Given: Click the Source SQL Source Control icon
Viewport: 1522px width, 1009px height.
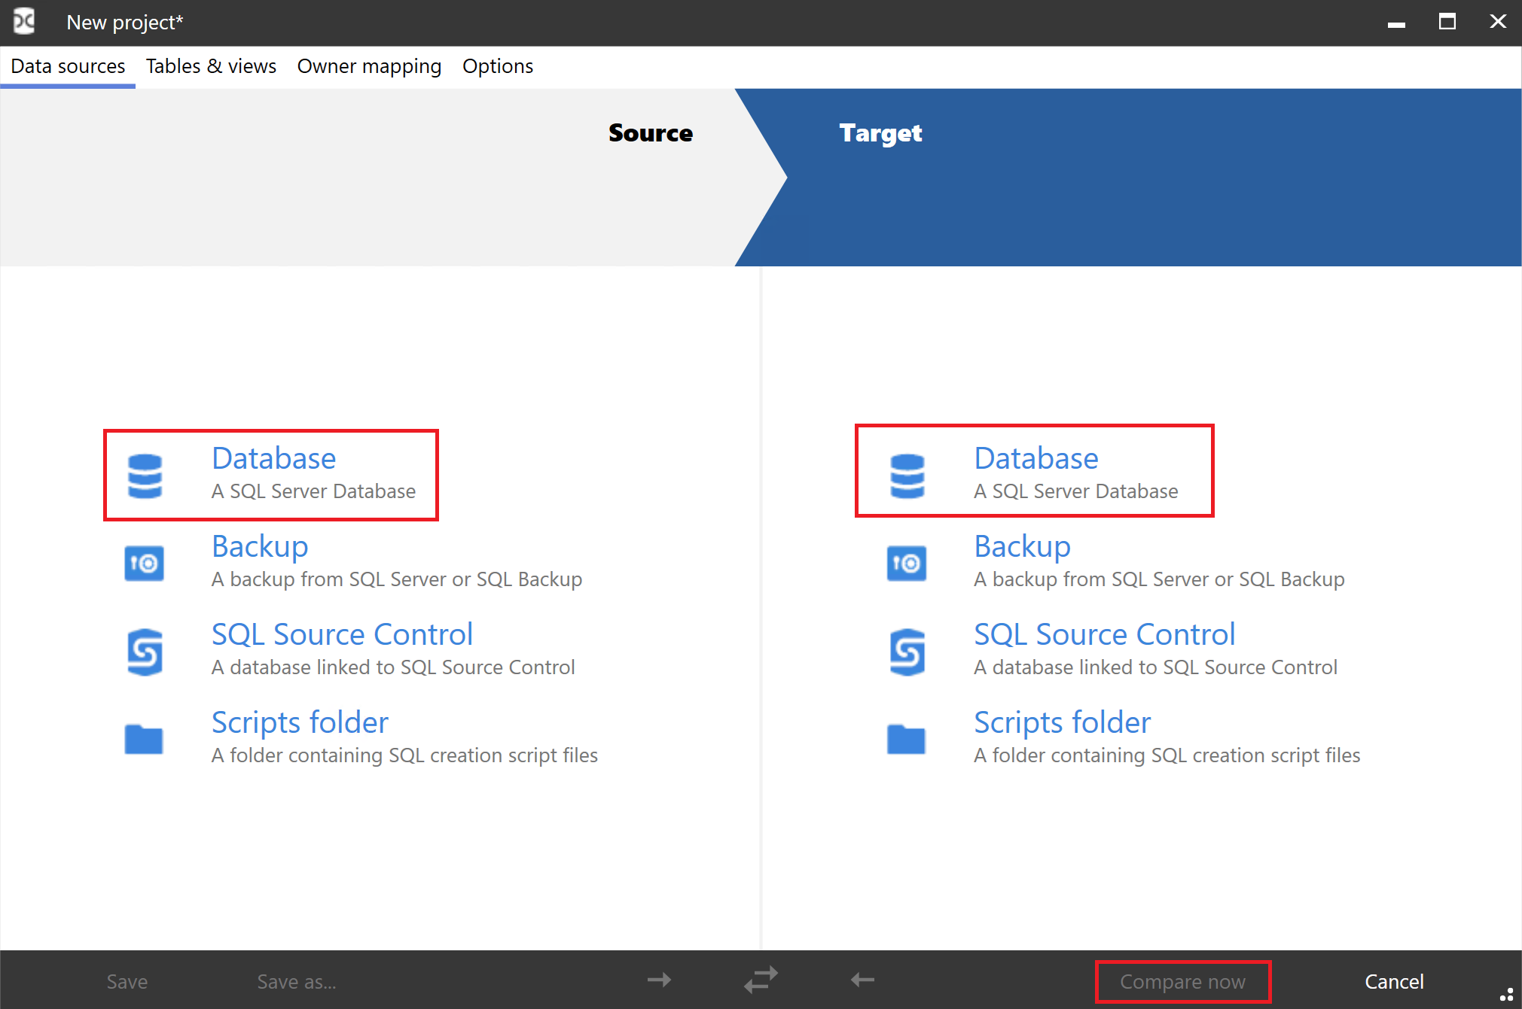Looking at the screenshot, I should click(145, 652).
